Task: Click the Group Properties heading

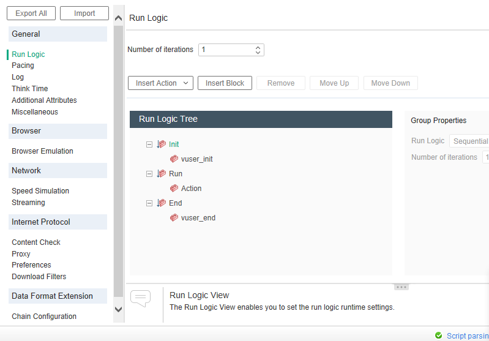Action: pyautogui.click(x=438, y=121)
